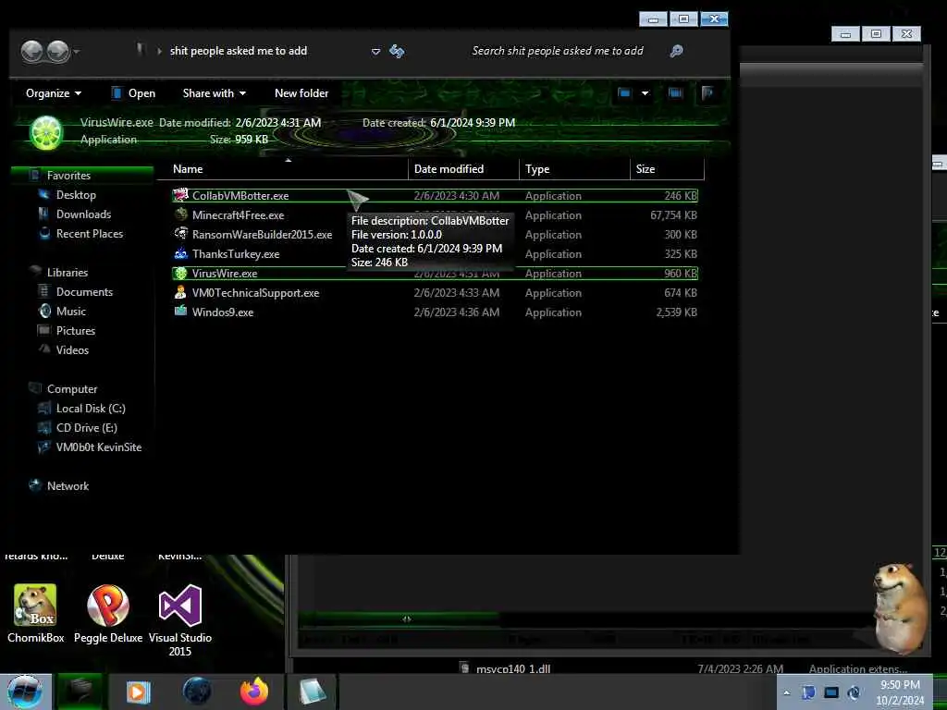Click the change view icon

coord(624,93)
